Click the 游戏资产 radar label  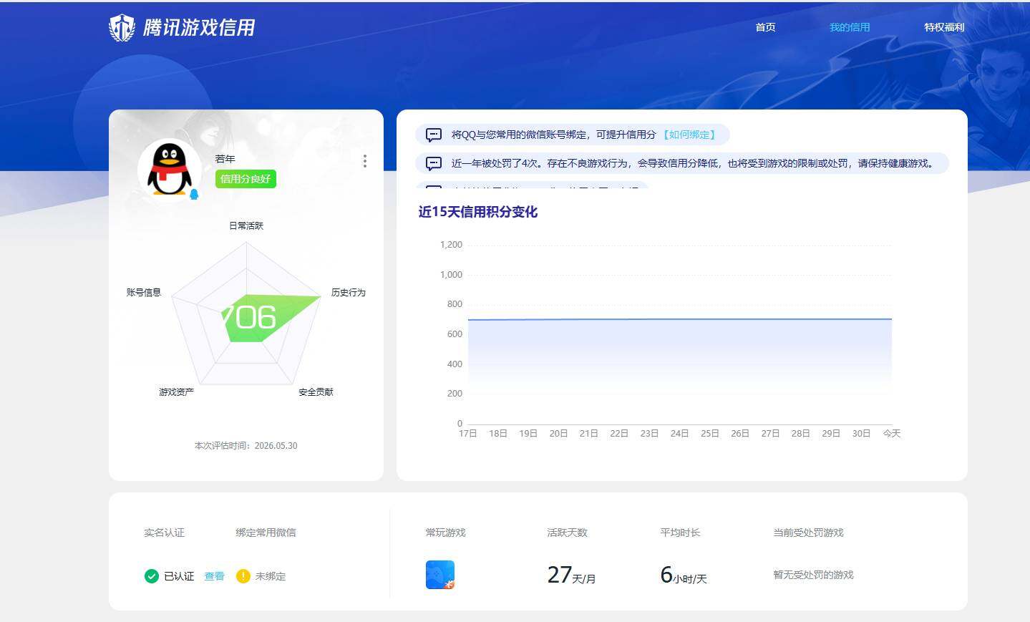point(176,392)
